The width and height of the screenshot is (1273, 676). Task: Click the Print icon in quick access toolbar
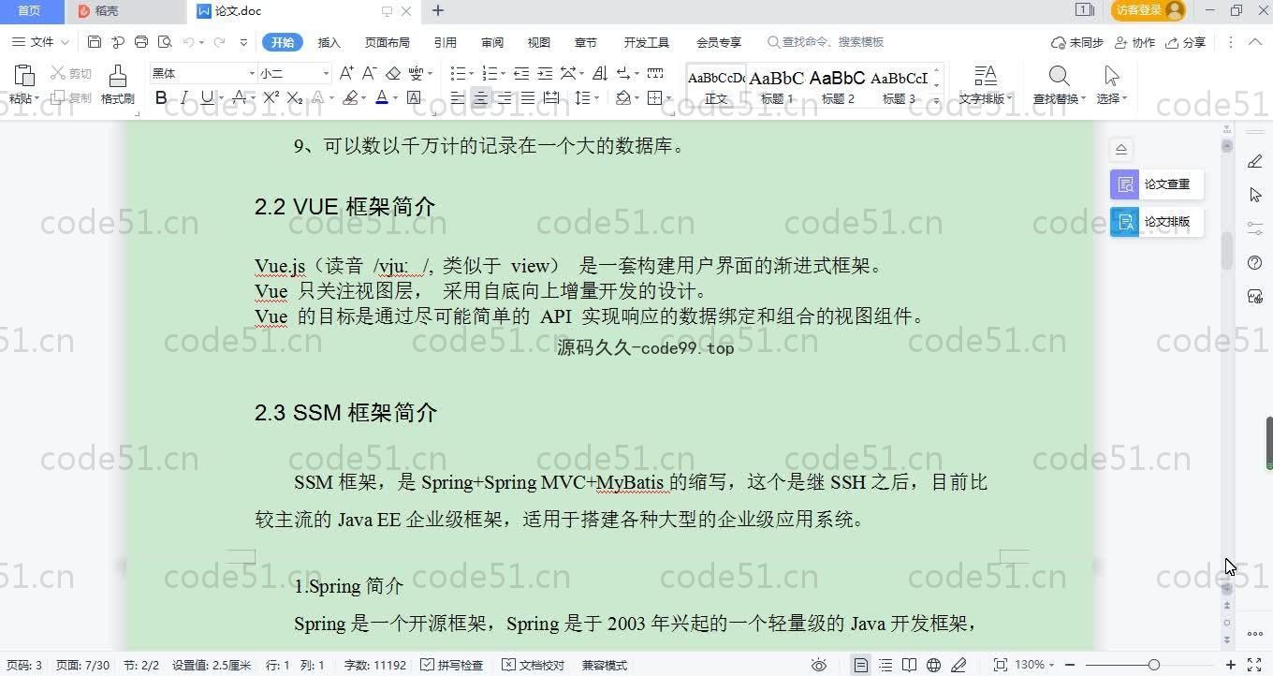(141, 42)
